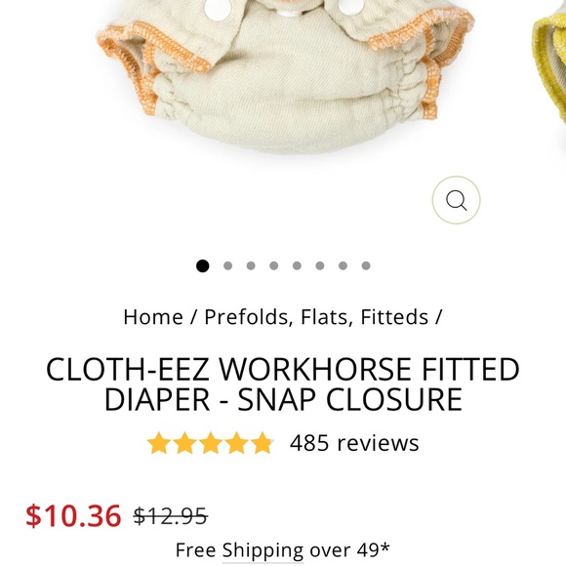Click the Cloth-eez Workhorse product title
Image resolution: width=566 pixels, height=566 pixels.
(x=283, y=384)
